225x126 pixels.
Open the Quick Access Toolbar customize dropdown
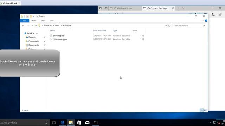[x=34, y=16]
